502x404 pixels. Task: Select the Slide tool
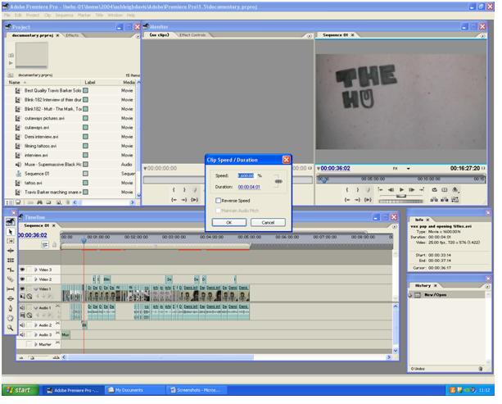(11, 298)
